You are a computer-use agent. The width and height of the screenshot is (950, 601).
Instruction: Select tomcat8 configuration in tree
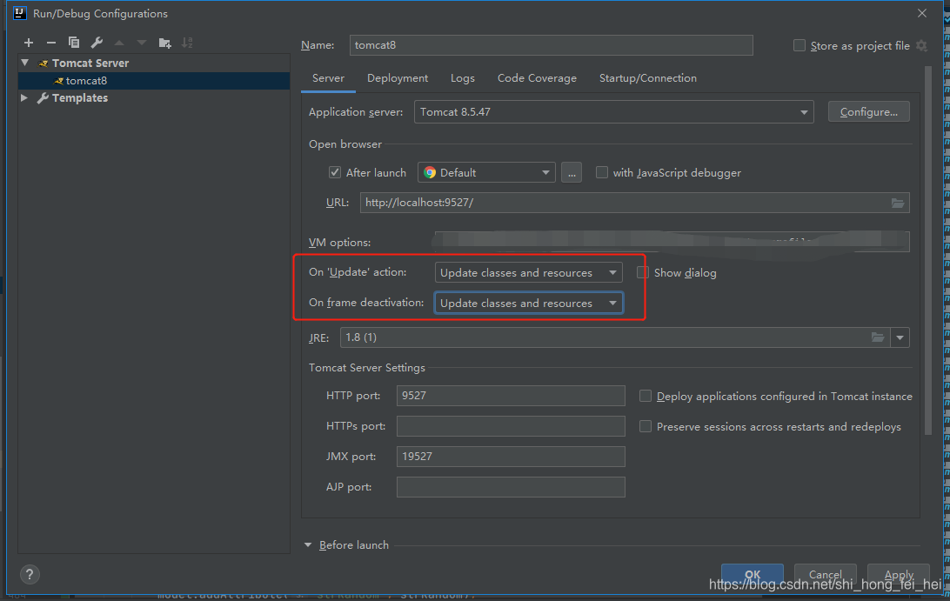point(154,81)
